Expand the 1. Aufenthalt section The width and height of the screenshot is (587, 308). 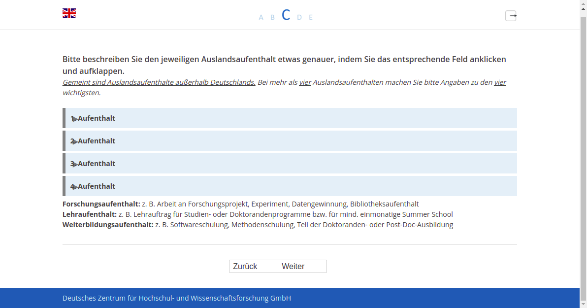tap(290, 118)
